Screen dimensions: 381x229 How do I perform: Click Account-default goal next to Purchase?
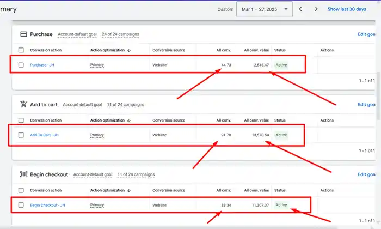pyautogui.click(x=77, y=34)
